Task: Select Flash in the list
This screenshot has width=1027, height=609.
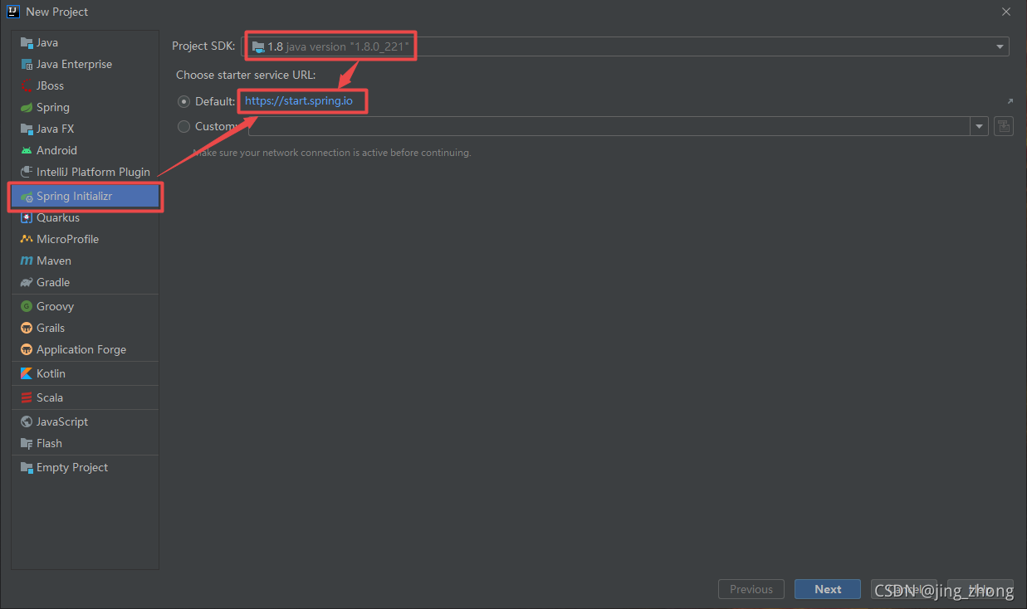Action: coord(85,443)
